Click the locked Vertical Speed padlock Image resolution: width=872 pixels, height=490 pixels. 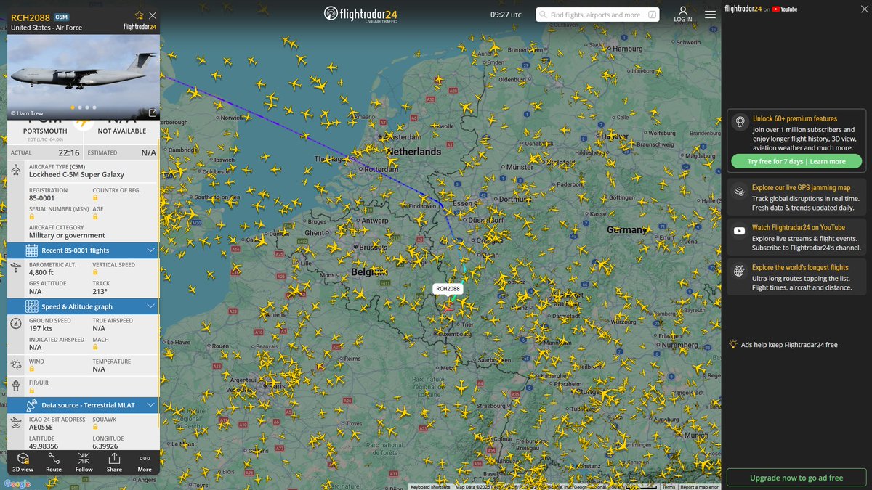click(95, 272)
